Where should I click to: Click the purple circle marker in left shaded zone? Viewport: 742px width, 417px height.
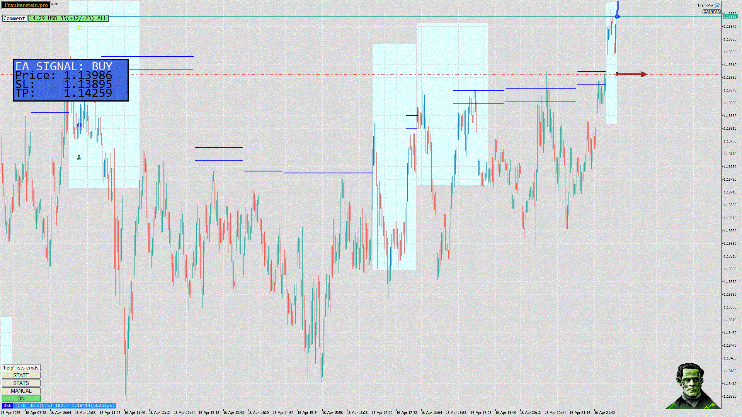pos(79,125)
